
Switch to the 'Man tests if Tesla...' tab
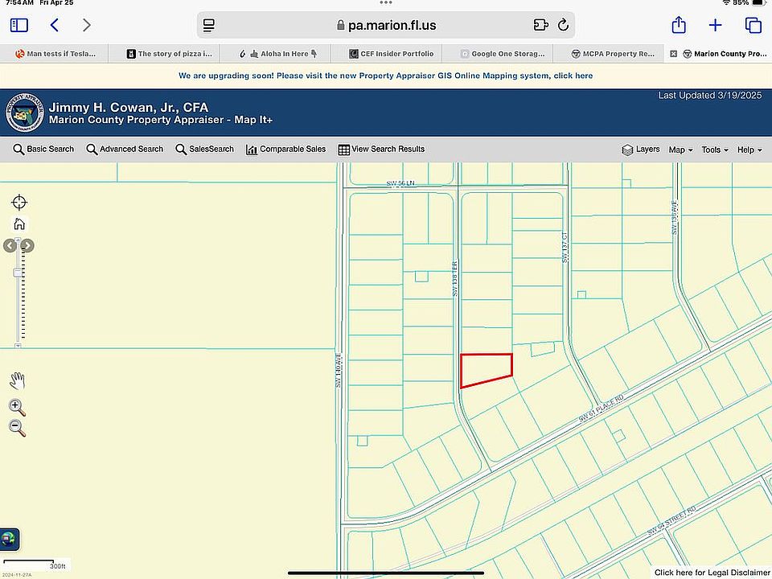[55, 54]
